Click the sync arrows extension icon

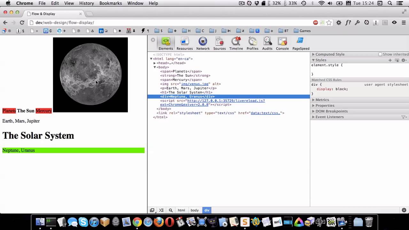pos(367,22)
